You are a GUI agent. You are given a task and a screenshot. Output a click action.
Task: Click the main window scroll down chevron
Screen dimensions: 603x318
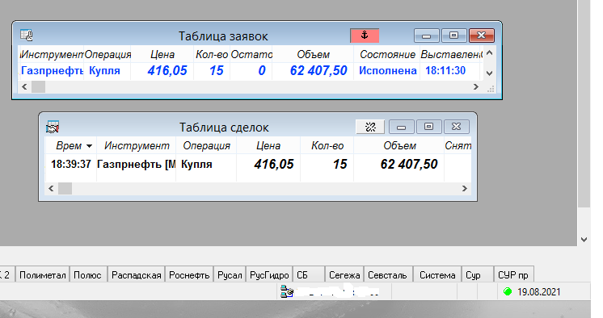(584, 240)
